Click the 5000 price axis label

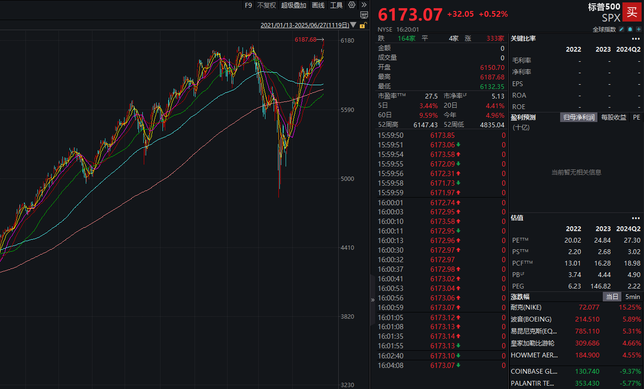347,178
